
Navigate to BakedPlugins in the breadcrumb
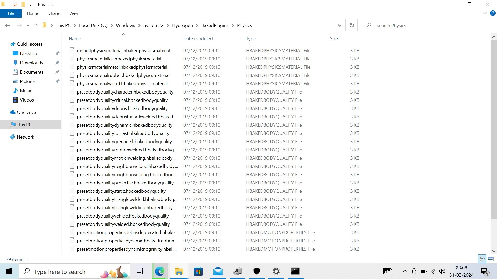(x=215, y=25)
